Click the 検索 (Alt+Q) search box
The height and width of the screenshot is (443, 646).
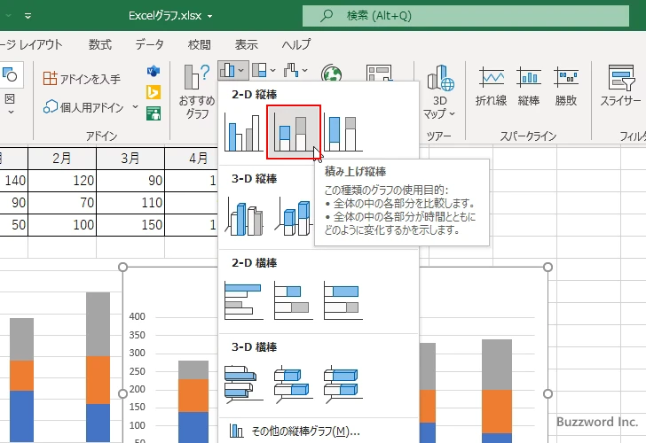pos(466,16)
